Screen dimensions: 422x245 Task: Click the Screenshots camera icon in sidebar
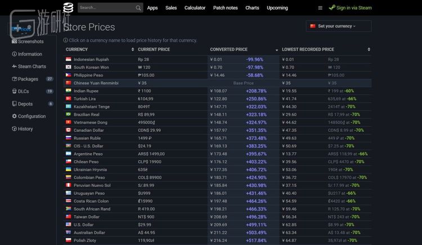pyautogui.click(x=15, y=42)
